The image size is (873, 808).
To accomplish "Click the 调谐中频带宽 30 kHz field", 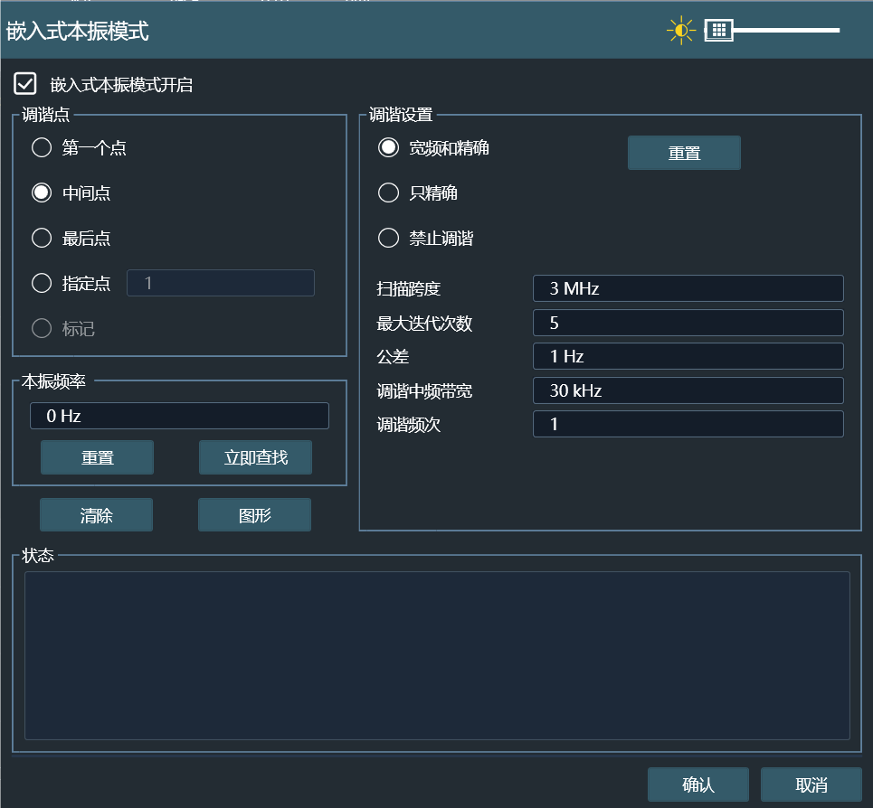I will pos(688,390).
